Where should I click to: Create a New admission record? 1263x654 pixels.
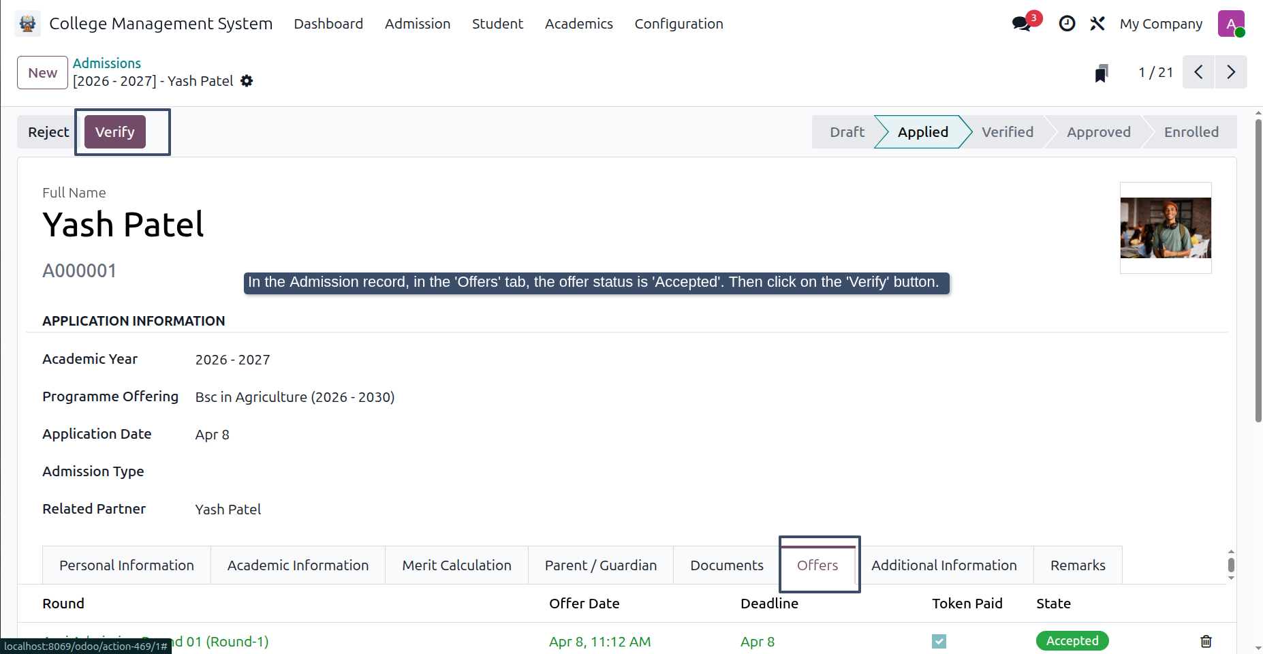42,73
